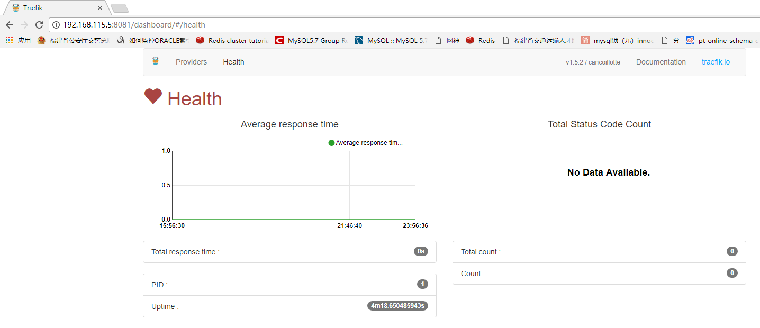The image size is (760, 328).
Task: Toggle the green Average response time legend dot
Action: [331, 143]
